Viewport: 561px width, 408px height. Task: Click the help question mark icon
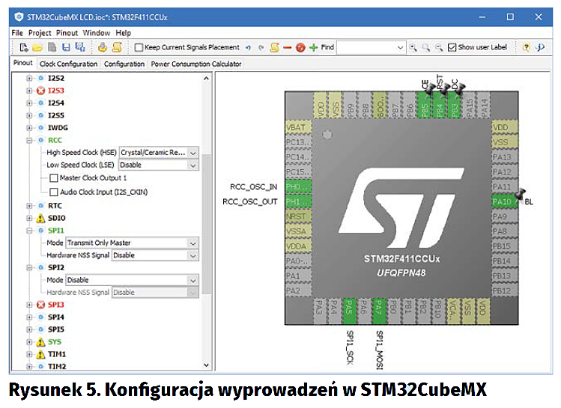coord(526,47)
